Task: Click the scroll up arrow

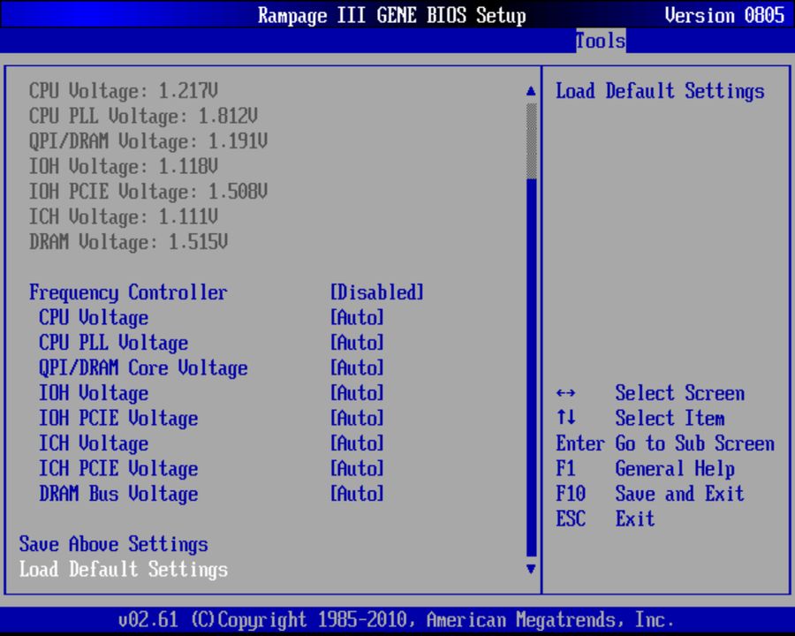Action: (x=531, y=91)
